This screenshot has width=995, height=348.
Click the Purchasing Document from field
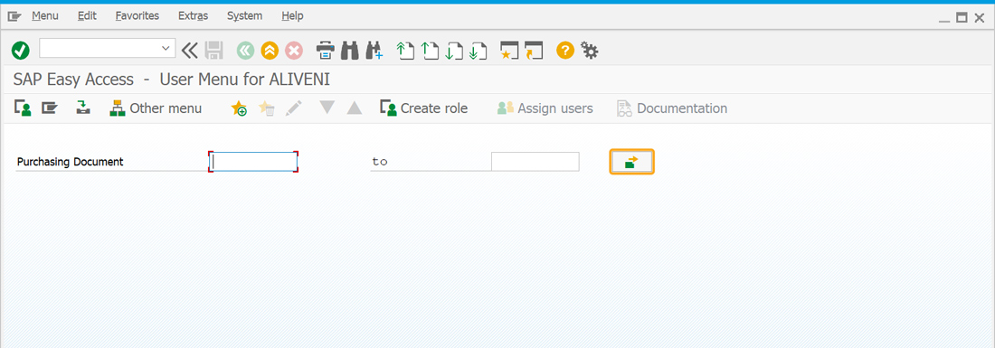pyautogui.click(x=253, y=162)
